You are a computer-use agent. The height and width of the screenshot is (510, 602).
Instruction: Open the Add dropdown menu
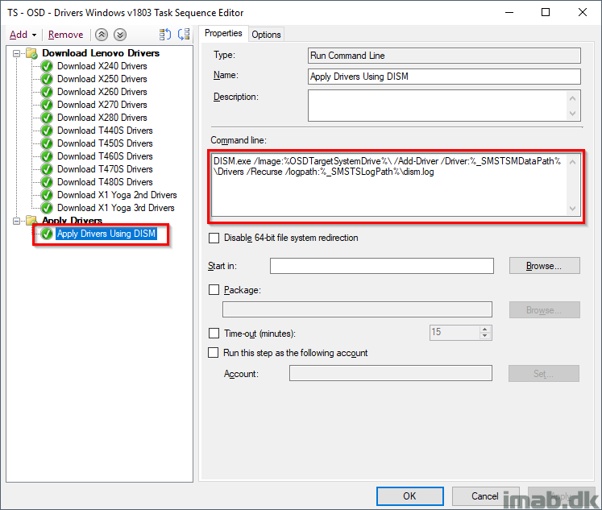[x=23, y=35]
